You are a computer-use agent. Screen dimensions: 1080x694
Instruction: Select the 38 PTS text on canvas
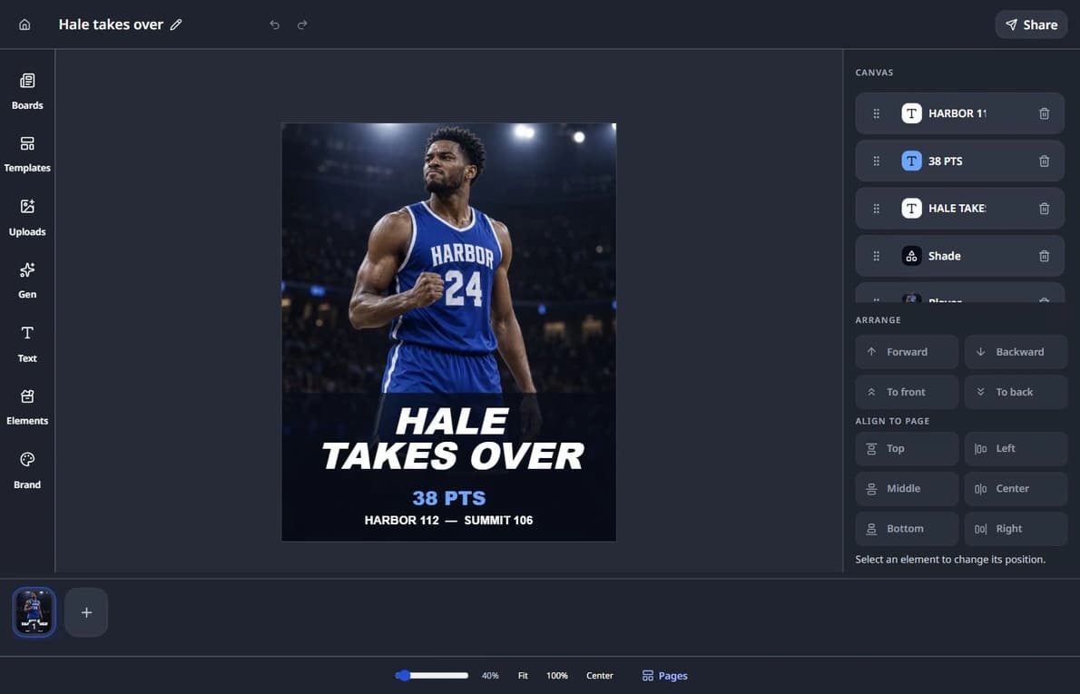449,498
